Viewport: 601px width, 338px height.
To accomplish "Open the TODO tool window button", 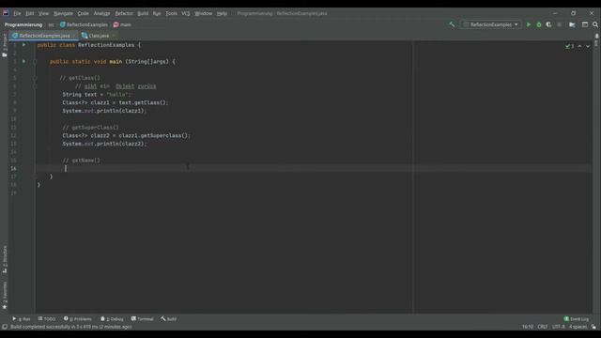I will [x=47, y=319].
